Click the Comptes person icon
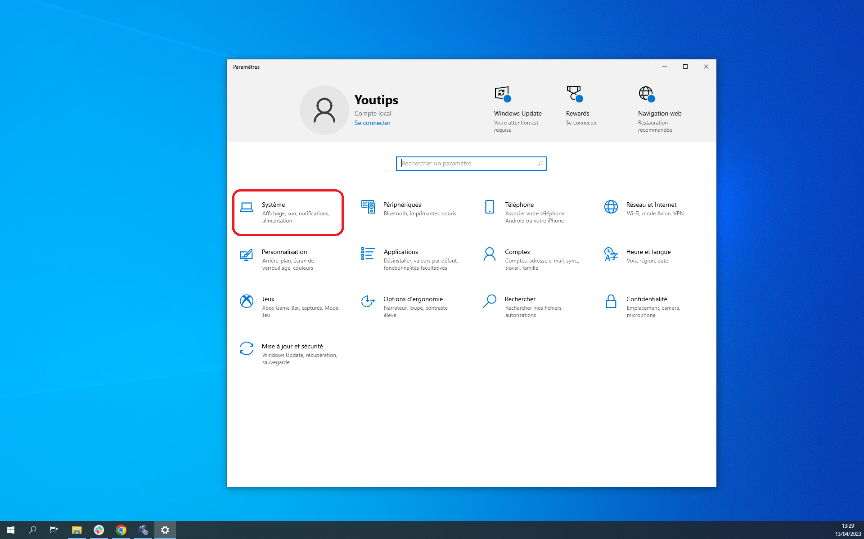 coord(489,254)
